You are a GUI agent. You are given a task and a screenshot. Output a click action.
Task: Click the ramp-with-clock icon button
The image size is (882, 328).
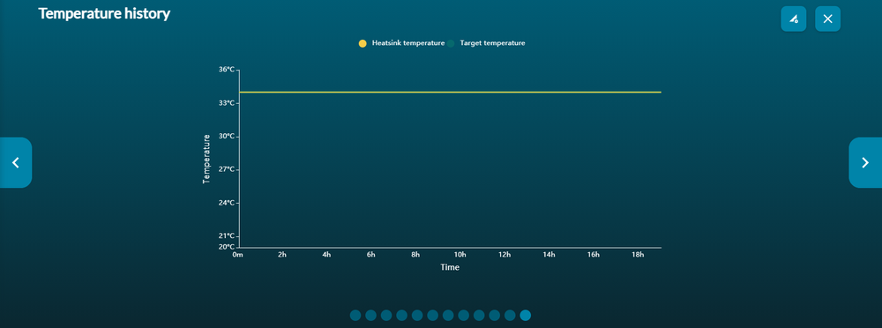coord(793,19)
